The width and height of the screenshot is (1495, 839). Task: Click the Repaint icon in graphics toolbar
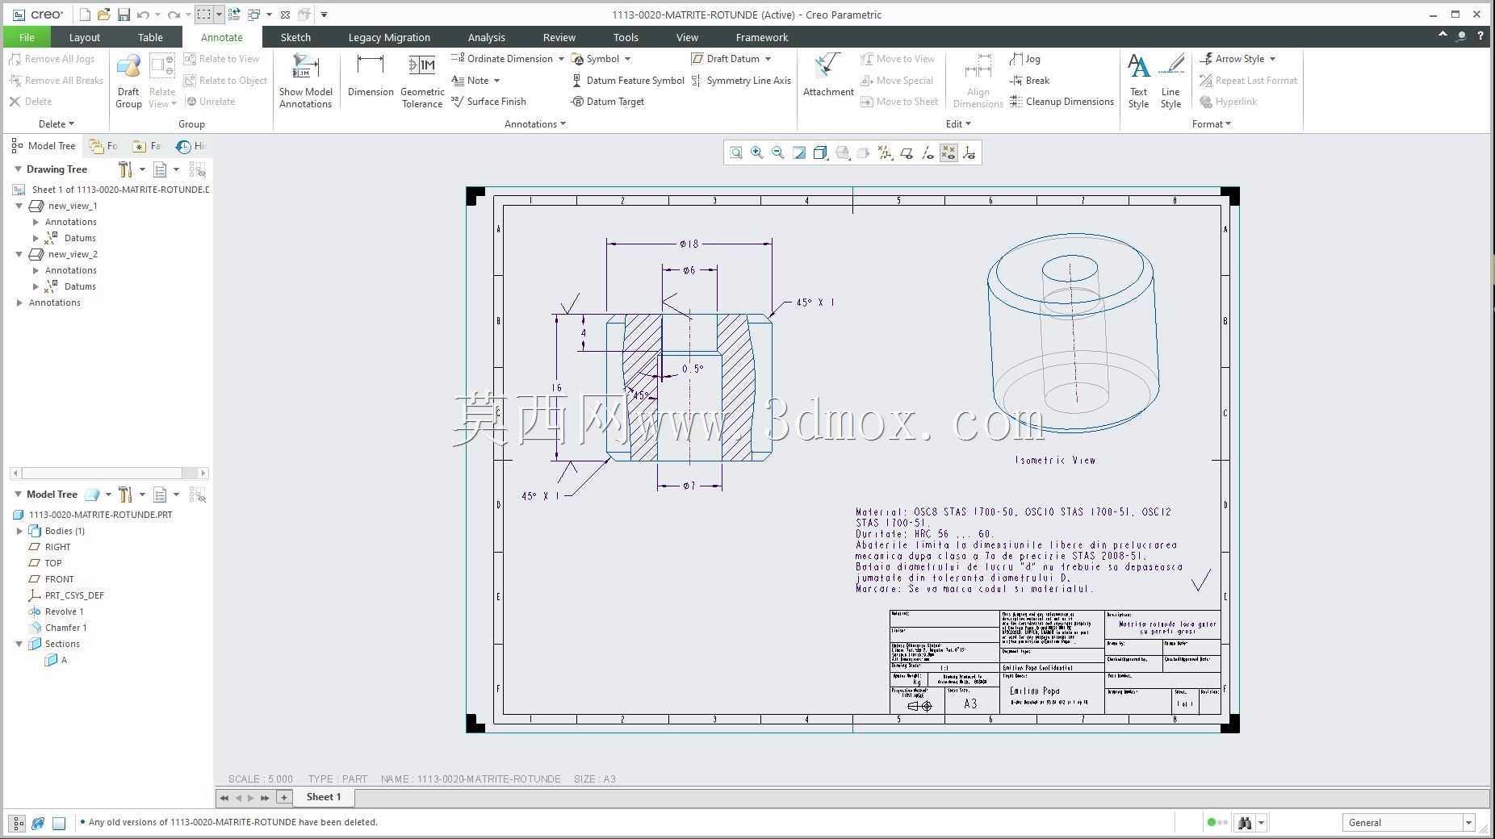pos(799,152)
